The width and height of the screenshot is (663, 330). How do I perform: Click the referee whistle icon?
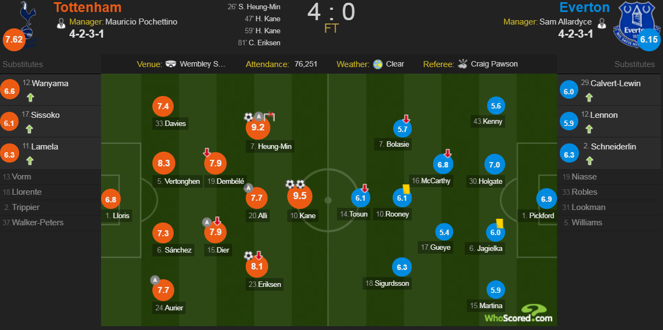[463, 64]
